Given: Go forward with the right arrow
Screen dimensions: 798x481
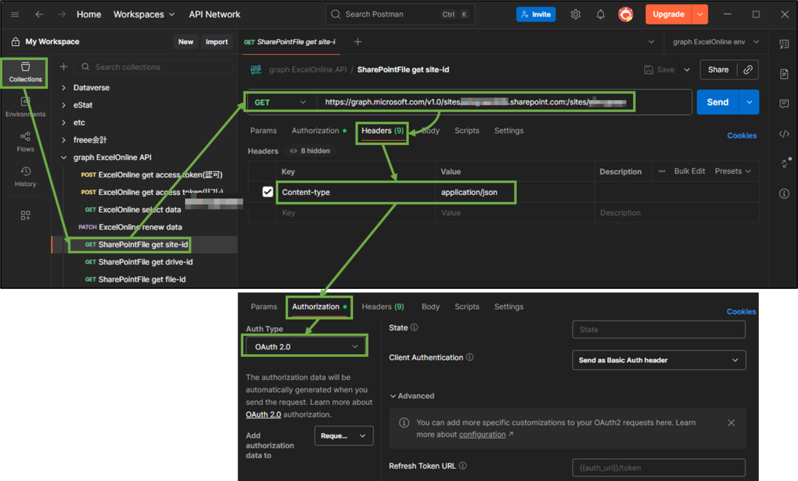Looking at the screenshot, I should [61, 15].
